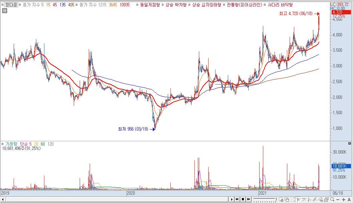Click the horizontal chart scrollbar track
The height and width of the screenshot is (203, 353).
(x=117, y=200)
